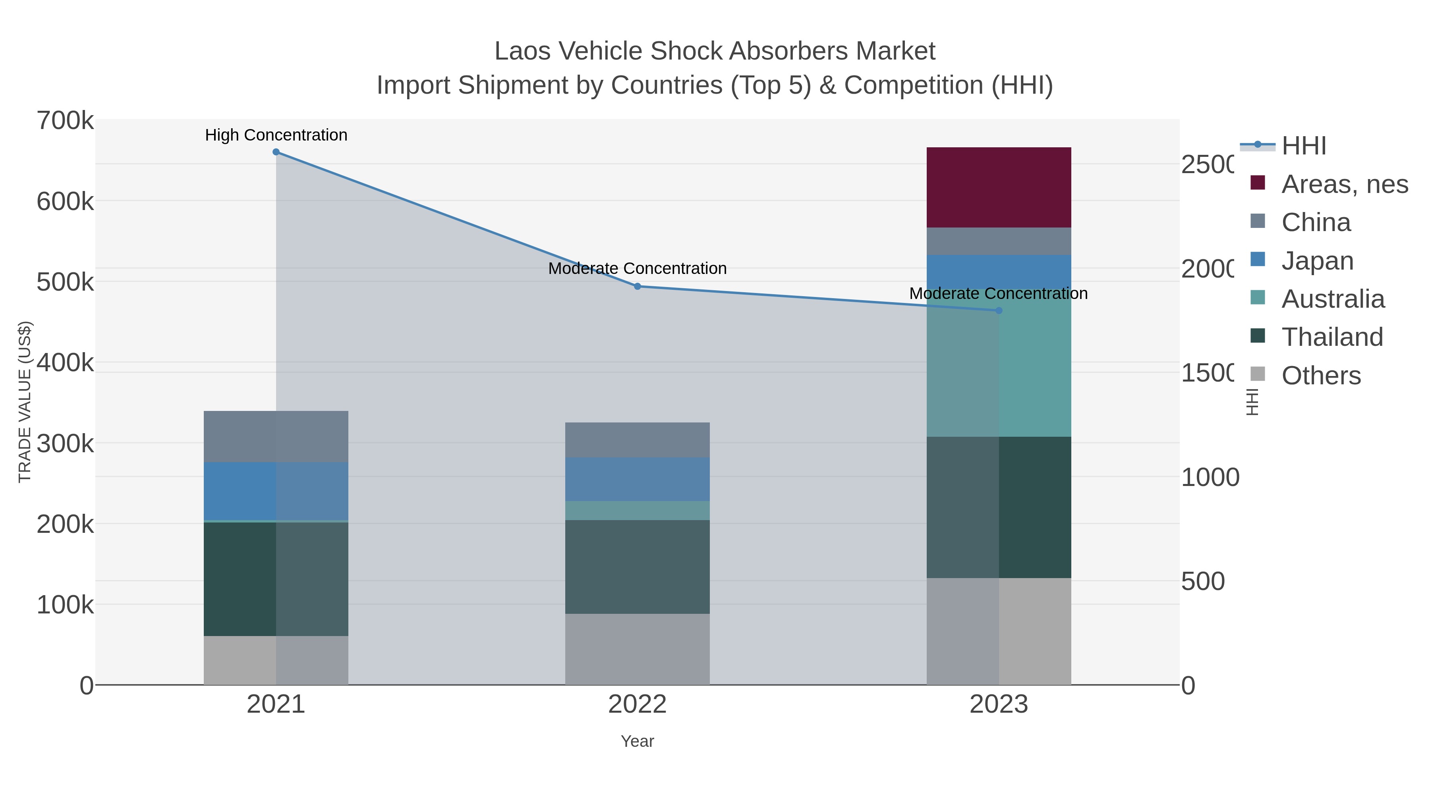Click the 2023 Others bar segment
This screenshot has height=804, width=1430.
tap(999, 631)
